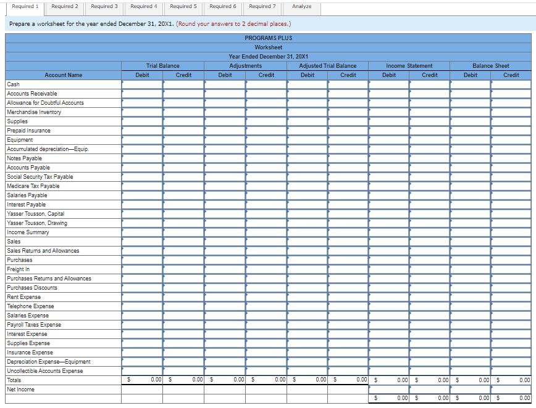The image size is (536, 408).
Task: Select Net Income Balance Sheet Credit cell
Action: point(511,390)
